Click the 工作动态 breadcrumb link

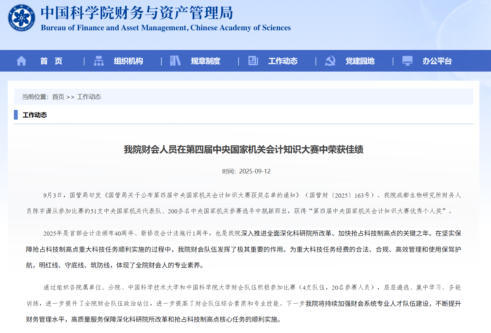(89, 97)
